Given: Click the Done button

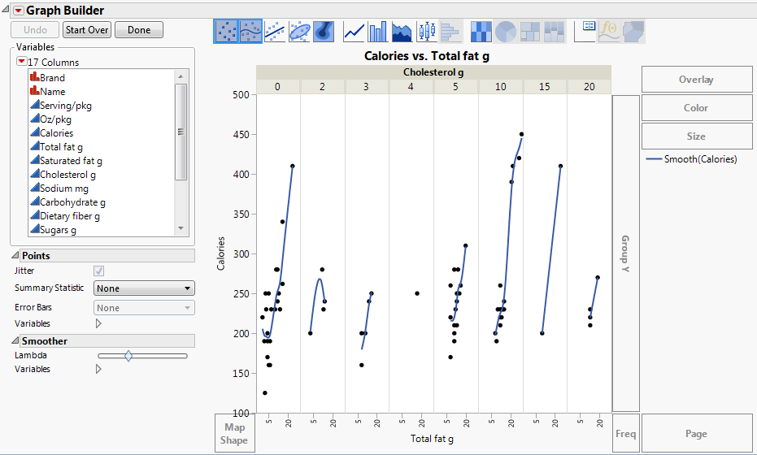Looking at the screenshot, I should [139, 30].
